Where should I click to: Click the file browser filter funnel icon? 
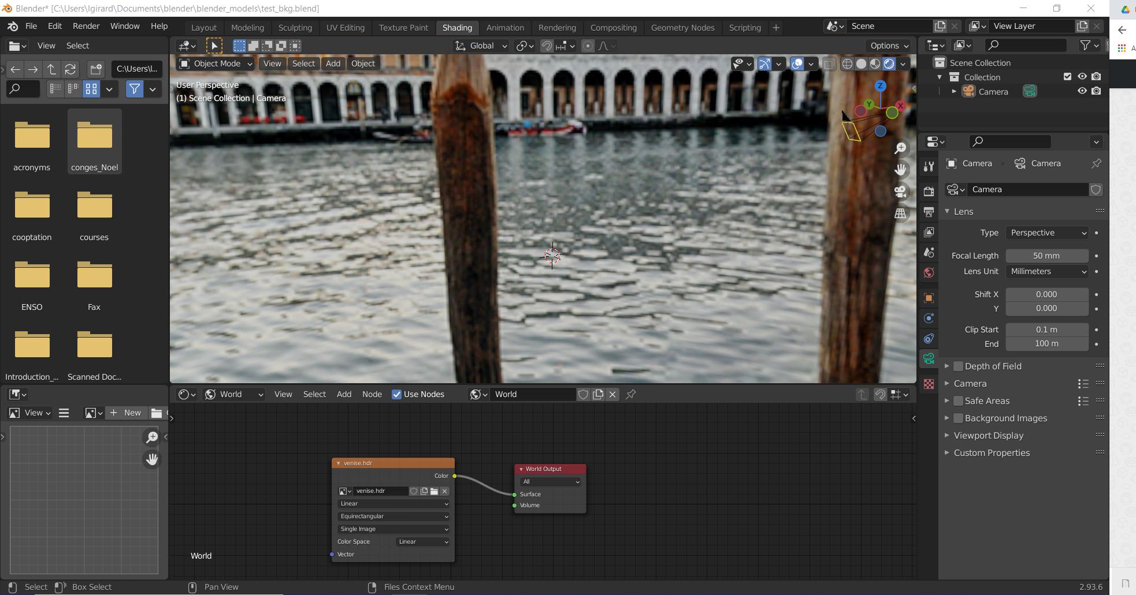pyautogui.click(x=135, y=89)
